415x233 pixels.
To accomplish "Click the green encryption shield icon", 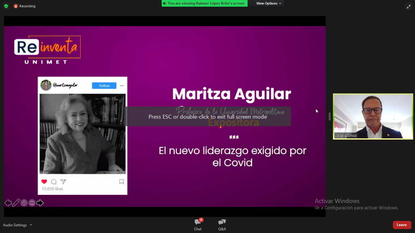I will pyautogui.click(x=6, y=6).
